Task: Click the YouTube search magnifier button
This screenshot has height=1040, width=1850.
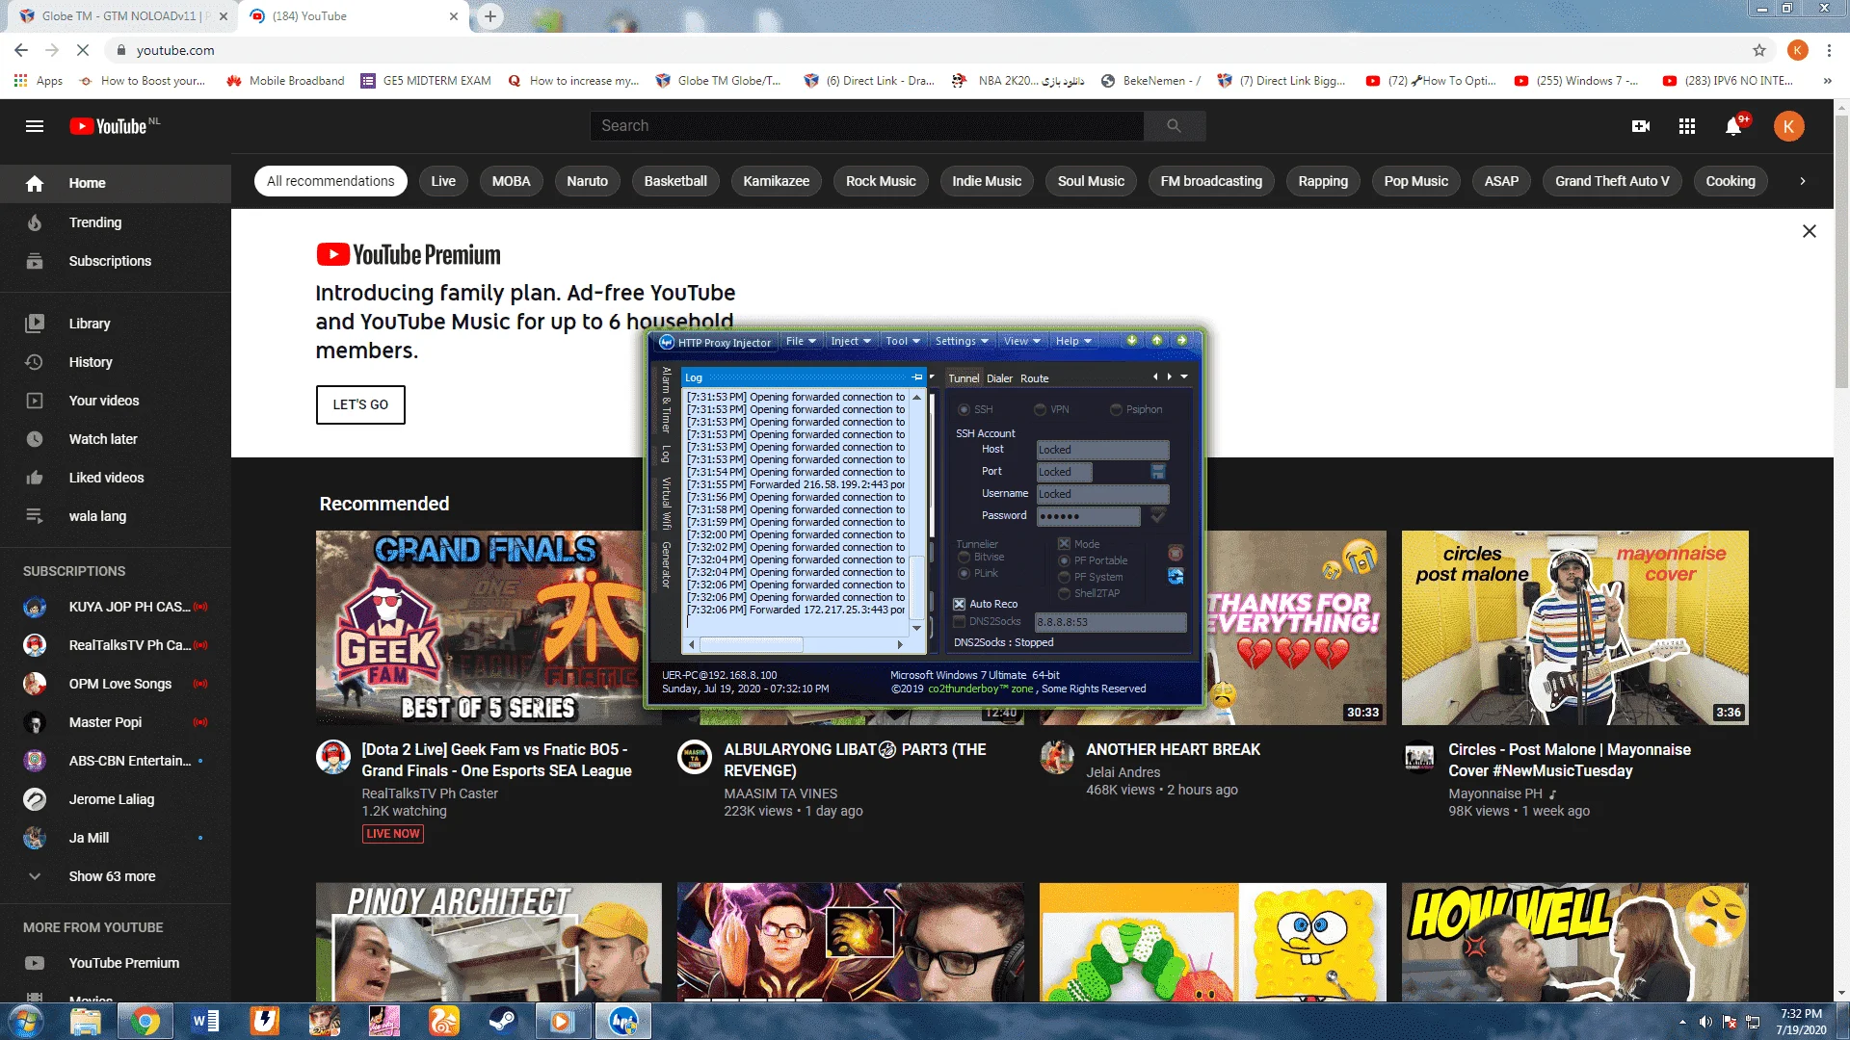Action: tap(1174, 126)
